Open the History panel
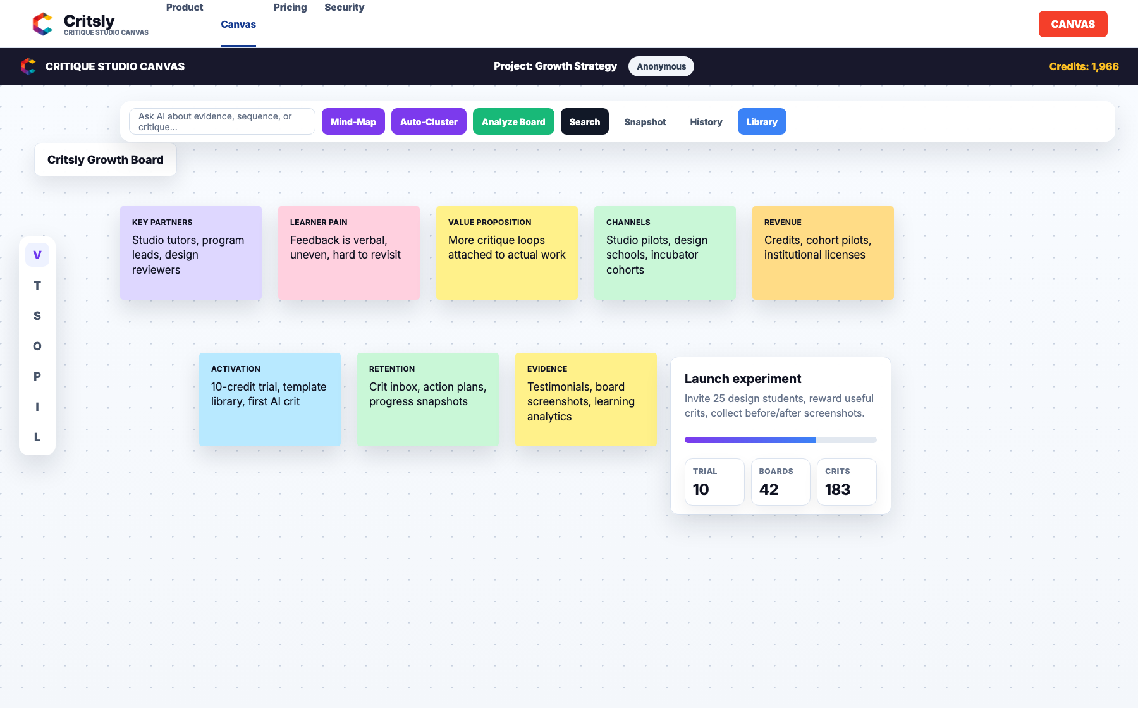The image size is (1138, 708). click(706, 121)
